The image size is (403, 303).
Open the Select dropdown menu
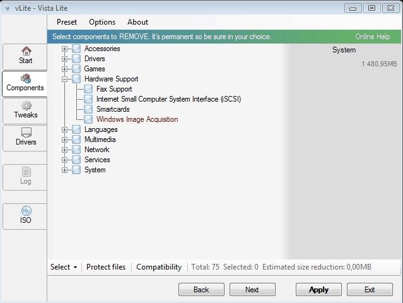[64, 267]
